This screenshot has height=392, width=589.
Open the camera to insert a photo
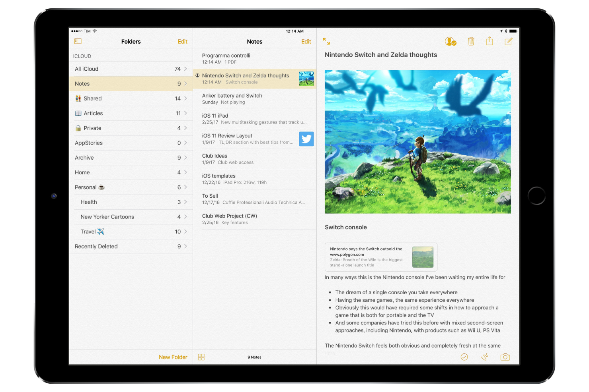[x=505, y=357]
